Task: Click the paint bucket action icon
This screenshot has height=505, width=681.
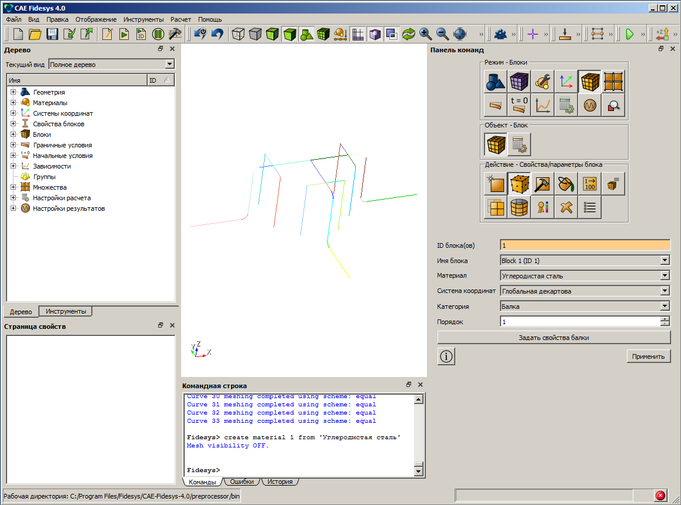Action: coord(566,184)
